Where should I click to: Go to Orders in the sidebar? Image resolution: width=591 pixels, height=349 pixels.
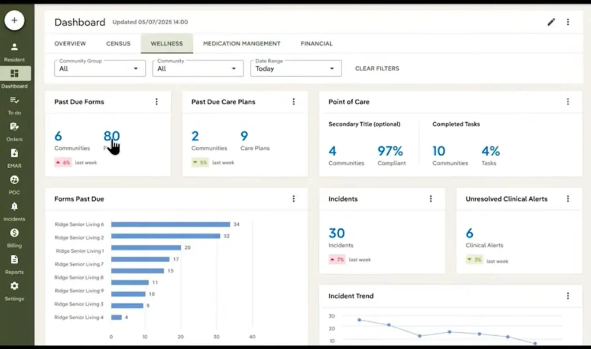pyautogui.click(x=14, y=132)
